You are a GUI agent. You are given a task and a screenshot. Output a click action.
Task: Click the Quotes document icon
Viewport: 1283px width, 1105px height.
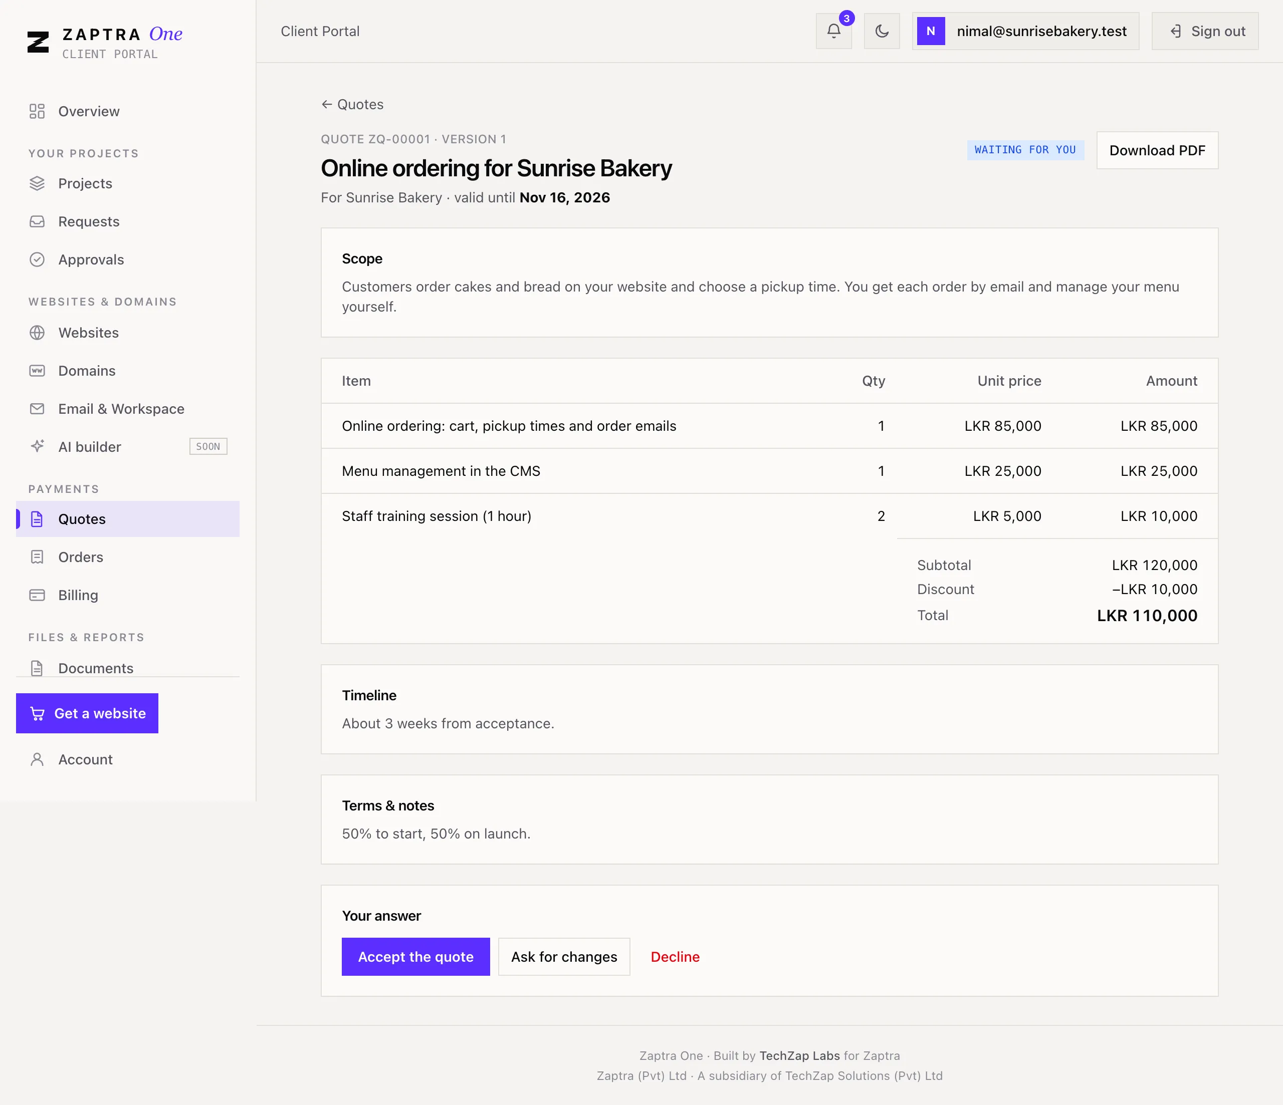point(37,519)
